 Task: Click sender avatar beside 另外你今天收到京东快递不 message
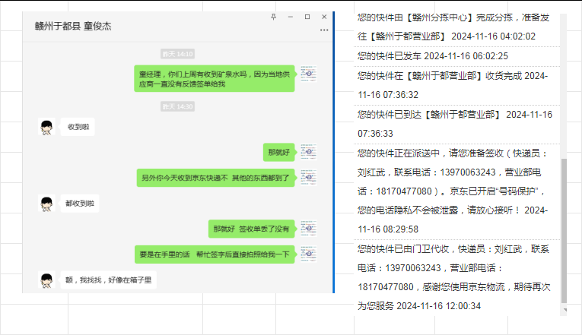click(x=308, y=178)
